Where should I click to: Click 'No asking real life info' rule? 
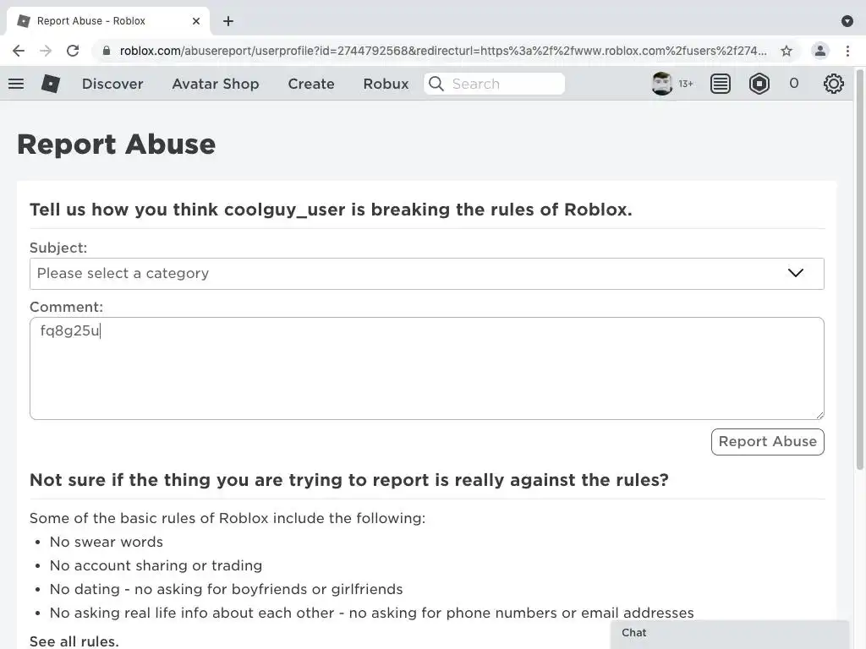coord(372,614)
